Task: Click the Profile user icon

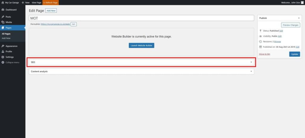Action: (x=3, y=52)
